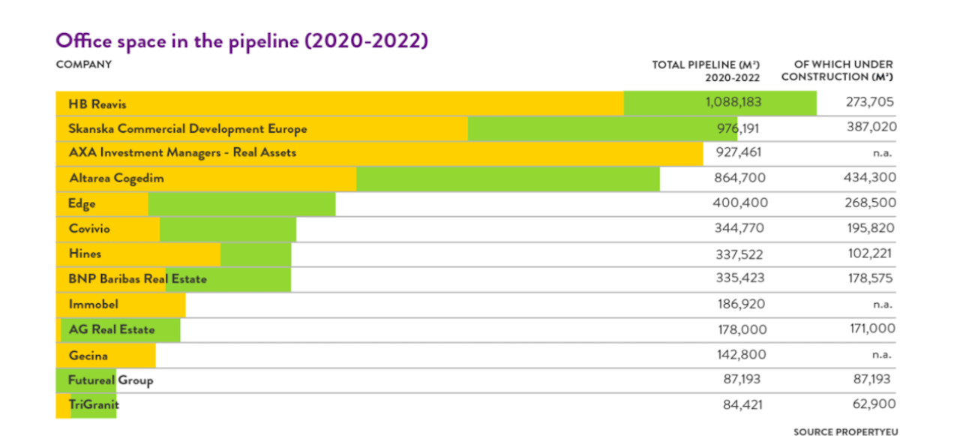
Task: Select the AG Real Estate label
Action: pos(112,329)
